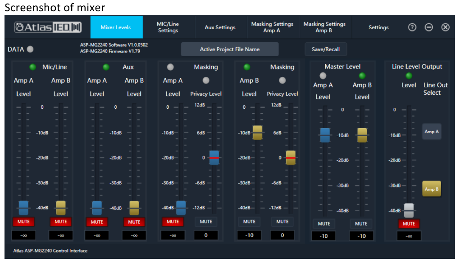
Task: Click Amp A Privacy Level value box
Action: click(x=206, y=235)
